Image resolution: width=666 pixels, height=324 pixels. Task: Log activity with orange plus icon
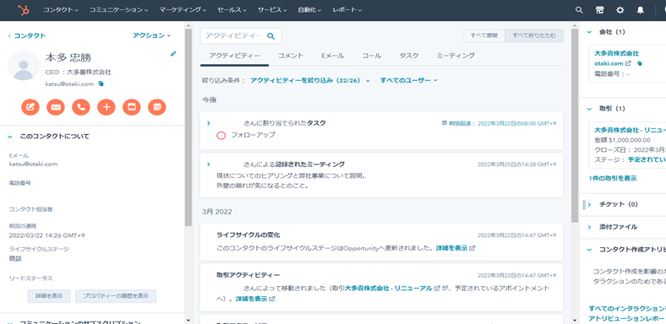[x=106, y=107]
